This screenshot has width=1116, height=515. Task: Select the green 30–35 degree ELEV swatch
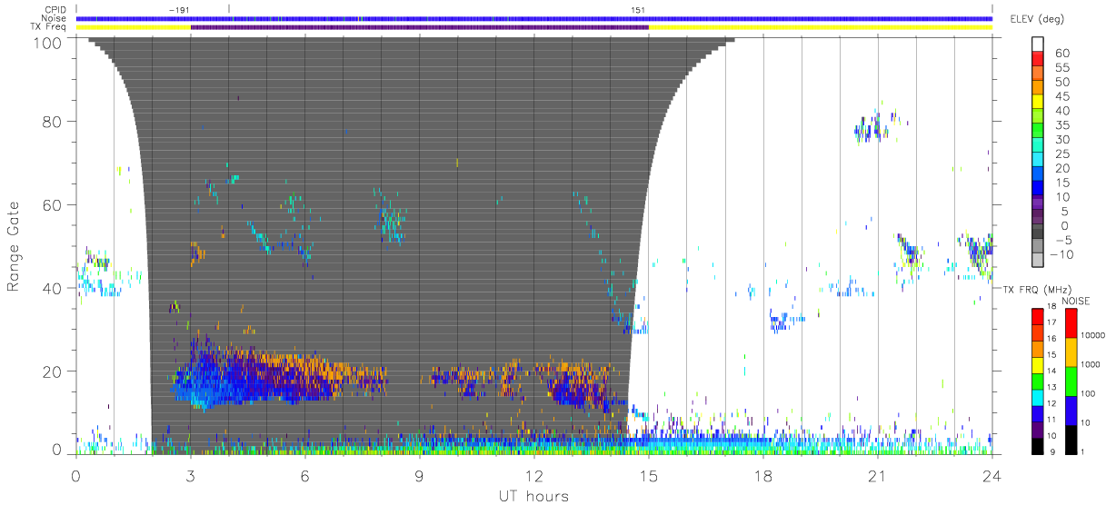[x=1038, y=132]
